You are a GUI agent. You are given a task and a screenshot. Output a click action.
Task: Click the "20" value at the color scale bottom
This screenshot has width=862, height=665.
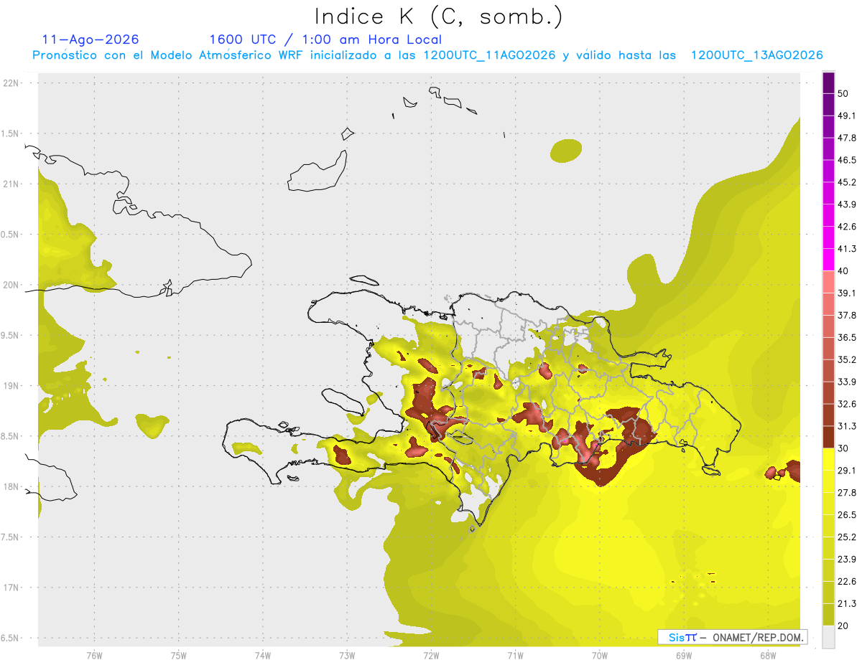[x=843, y=626]
